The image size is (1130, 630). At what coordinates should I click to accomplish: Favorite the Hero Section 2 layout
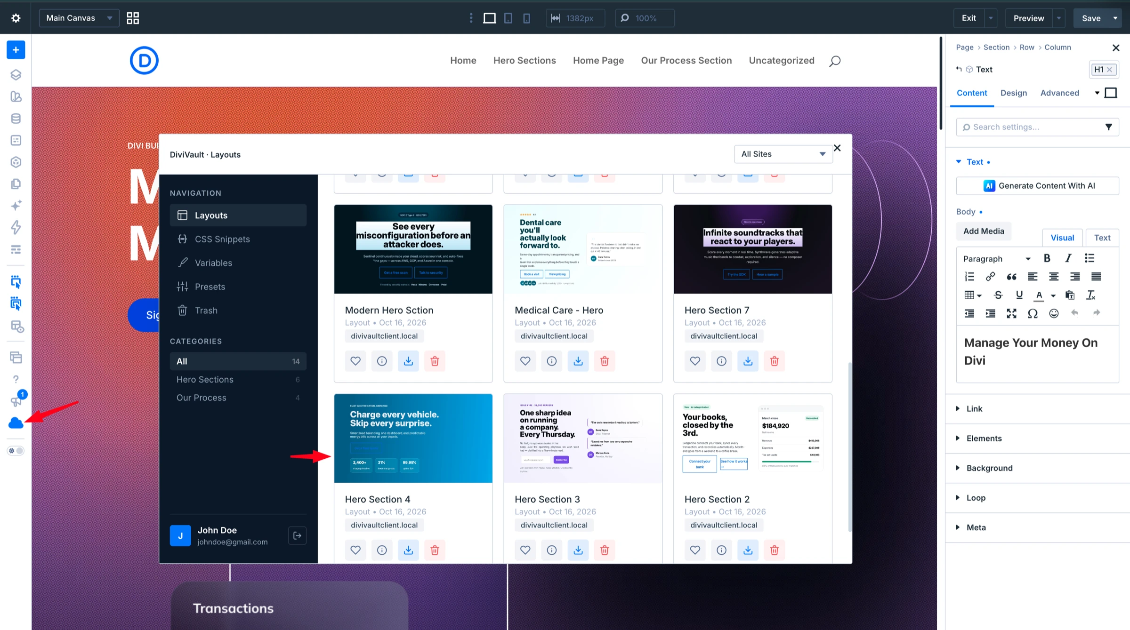(x=695, y=550)
